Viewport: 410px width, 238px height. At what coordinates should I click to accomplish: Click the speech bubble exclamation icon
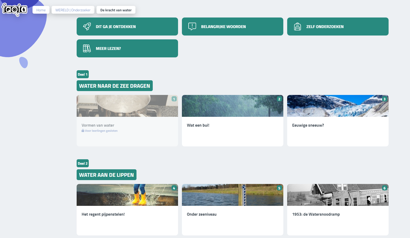click(192, 27)
